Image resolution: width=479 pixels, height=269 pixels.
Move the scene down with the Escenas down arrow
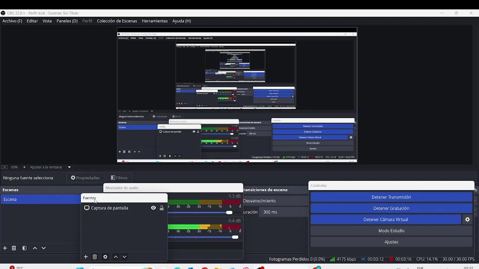pyautogui.click(x=43, y=248)
